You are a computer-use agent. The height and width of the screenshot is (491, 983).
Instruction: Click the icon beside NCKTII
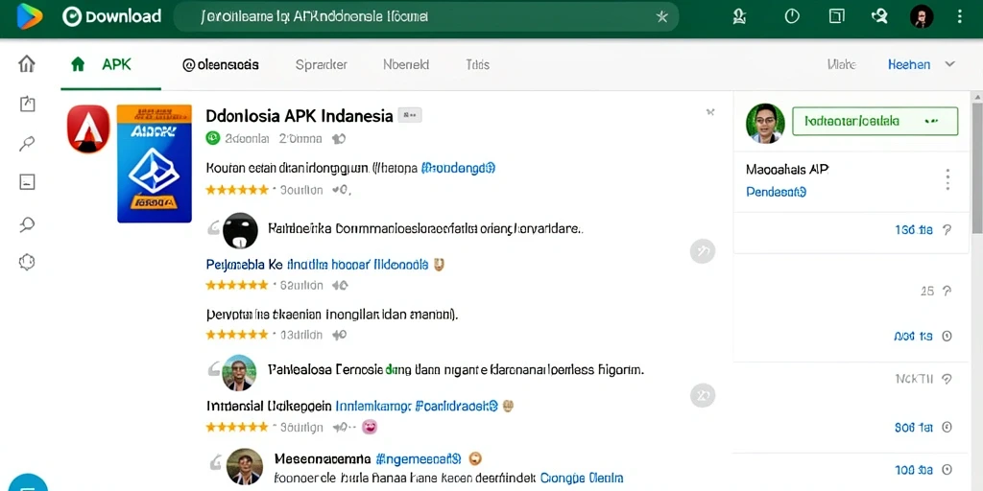point(947,379)
